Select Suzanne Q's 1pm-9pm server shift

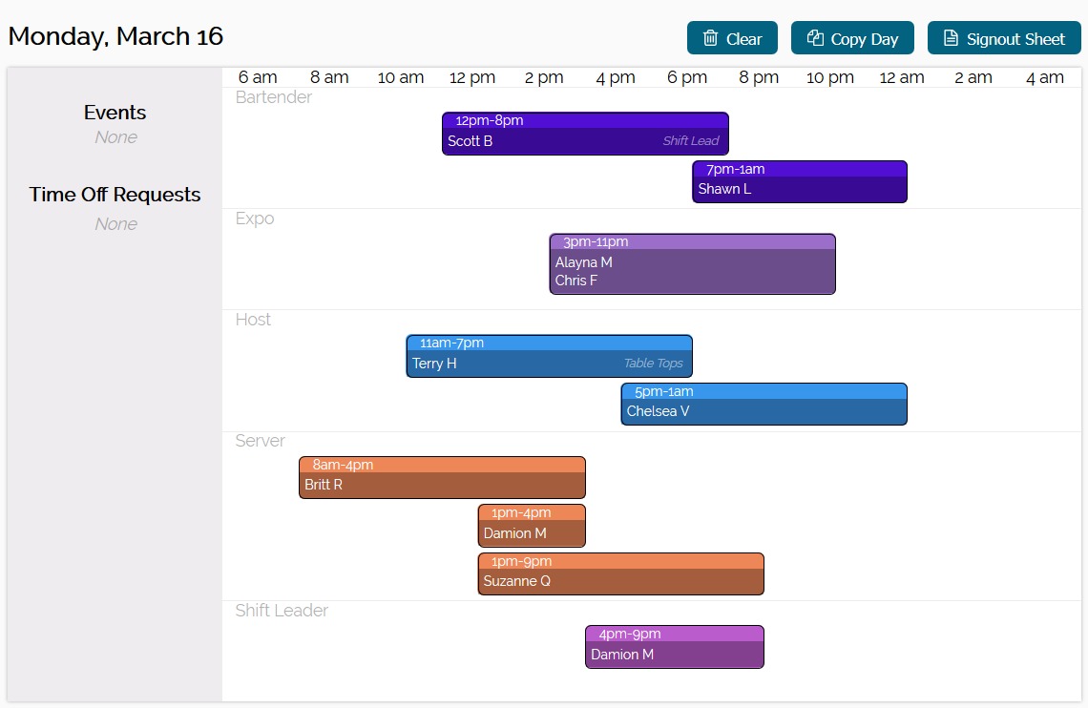[620, 573]
